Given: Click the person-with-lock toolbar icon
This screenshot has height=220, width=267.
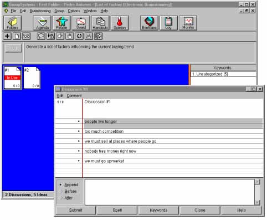Looking at the screenshot, I should pyautogui.click(x=50, y=36).
